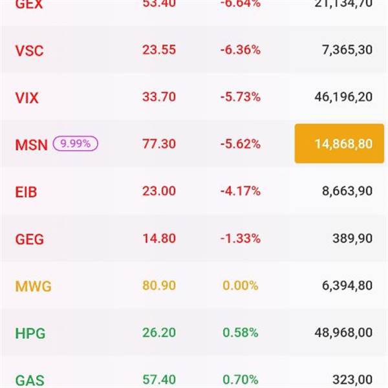Click VSC price 23.55

[x=158, y=50]
